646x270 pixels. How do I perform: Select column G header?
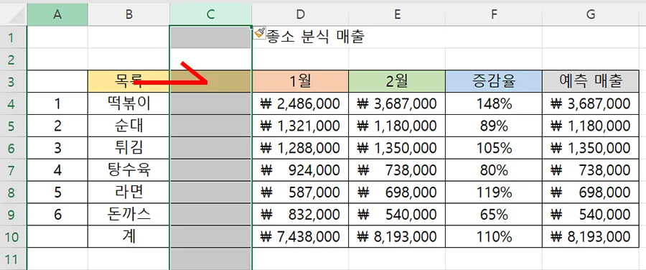click(591, 14)
